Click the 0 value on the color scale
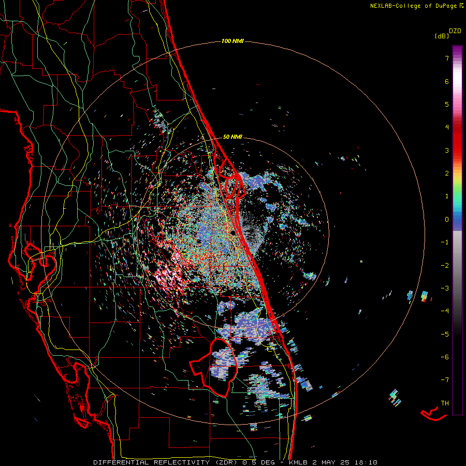The image size is (466, 466). 447,220
